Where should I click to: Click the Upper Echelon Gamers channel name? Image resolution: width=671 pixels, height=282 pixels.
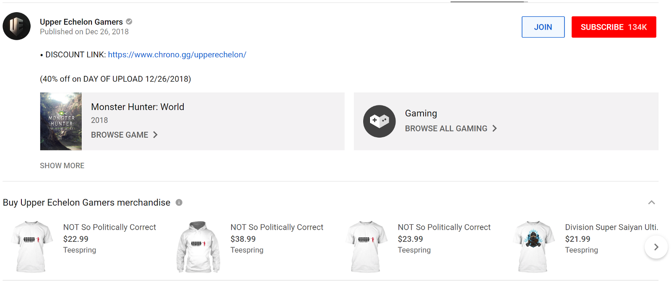81,22
